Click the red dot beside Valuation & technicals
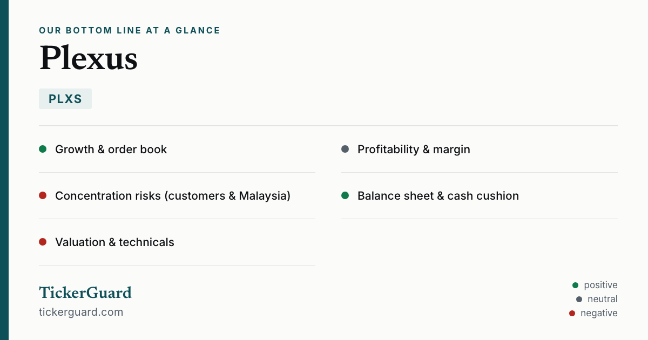Screen dimensions: 648x340 43,242
